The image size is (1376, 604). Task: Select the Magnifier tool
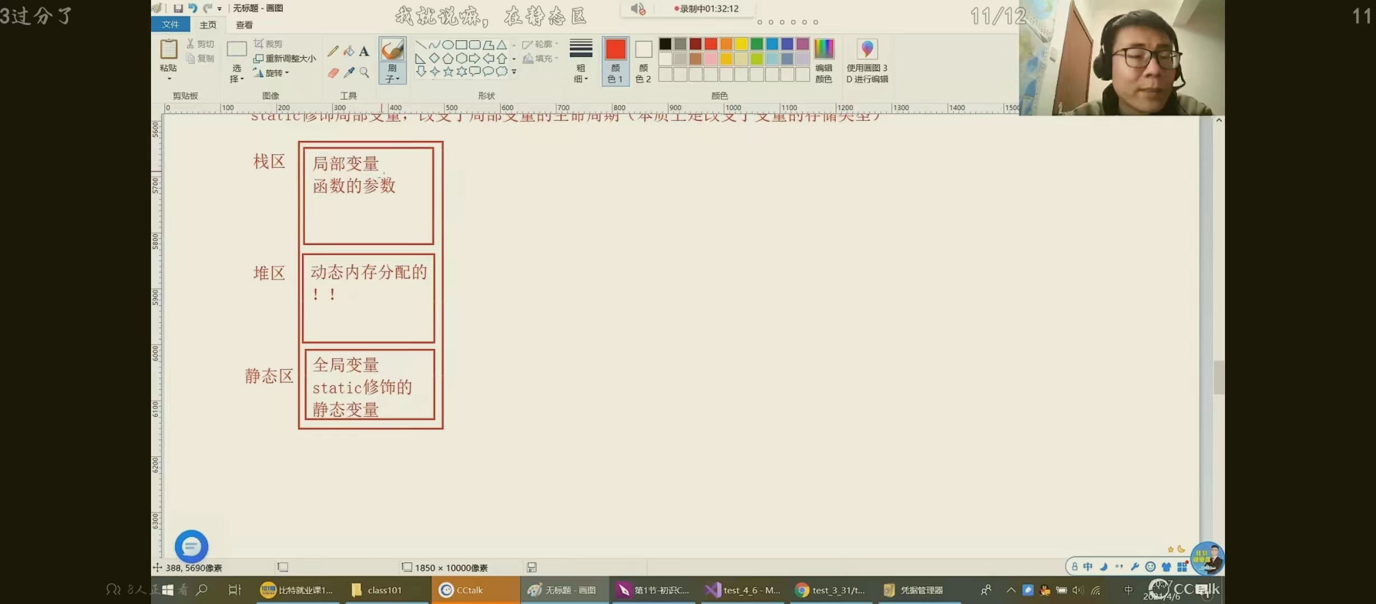coord(364,73)
